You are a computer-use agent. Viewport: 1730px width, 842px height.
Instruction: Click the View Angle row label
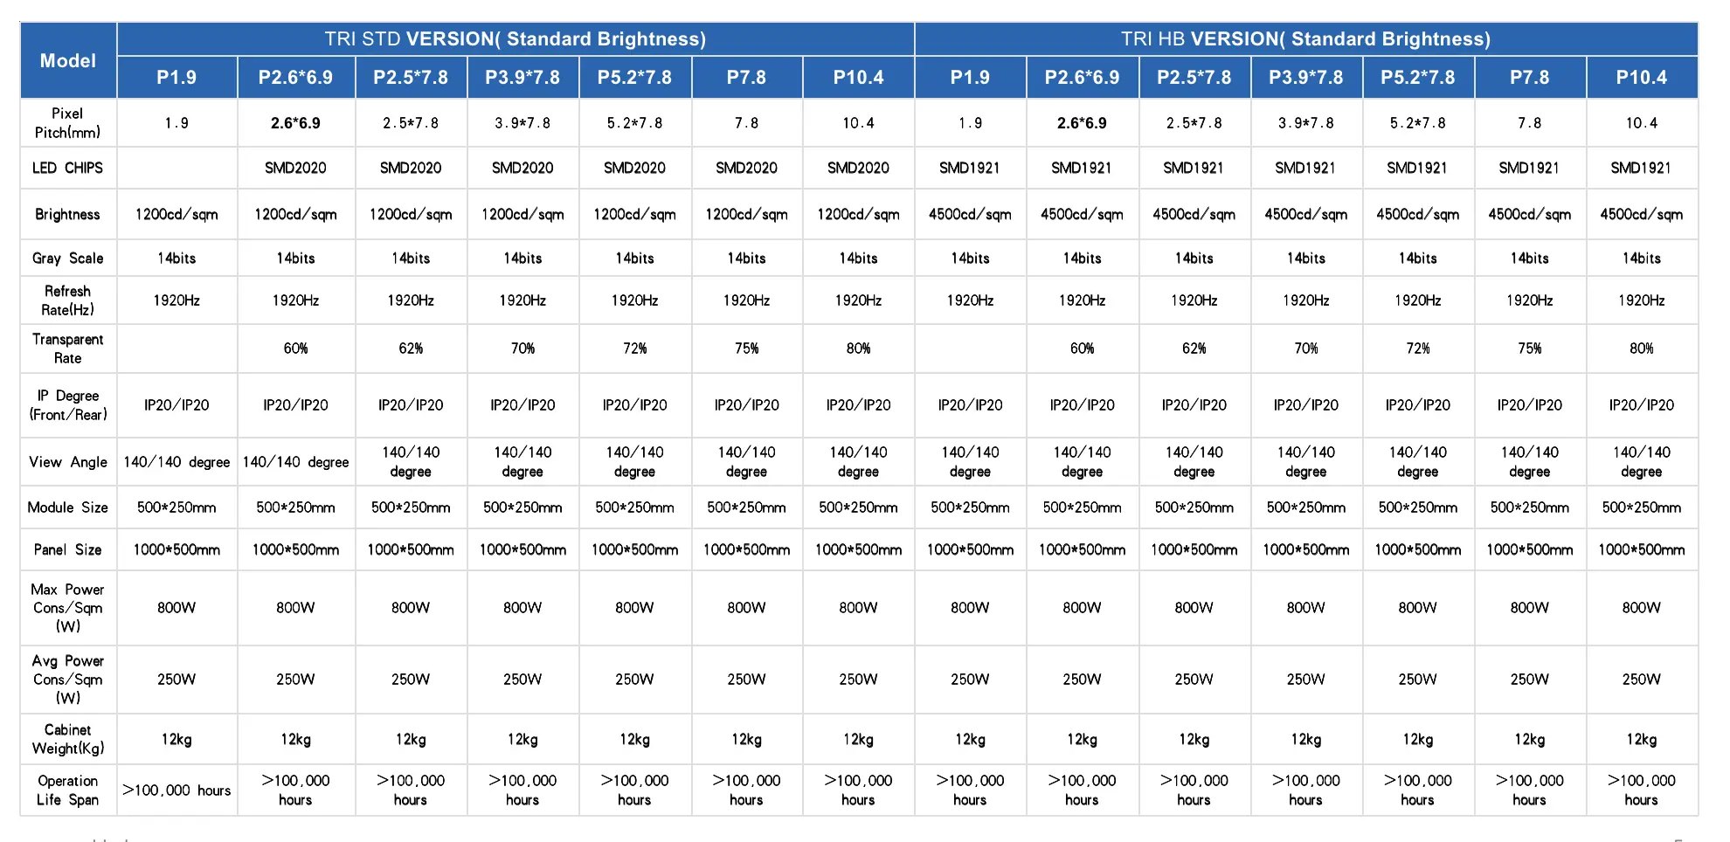(x=68, y=462)
